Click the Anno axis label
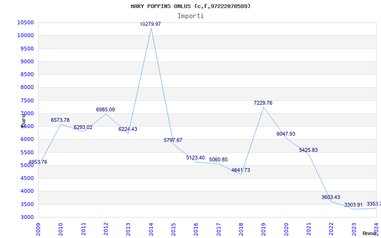Screen dimensions: 381x238 [x=370, y=233]
